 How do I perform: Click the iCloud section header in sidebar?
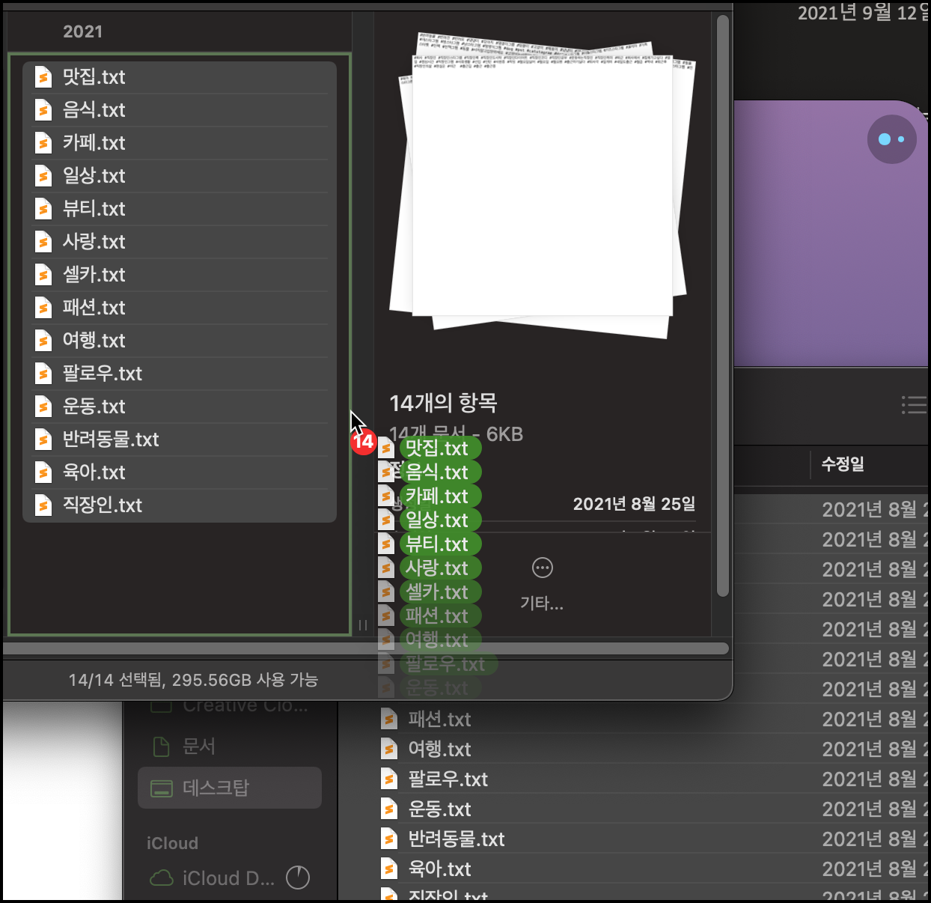[x=172, y=843]
